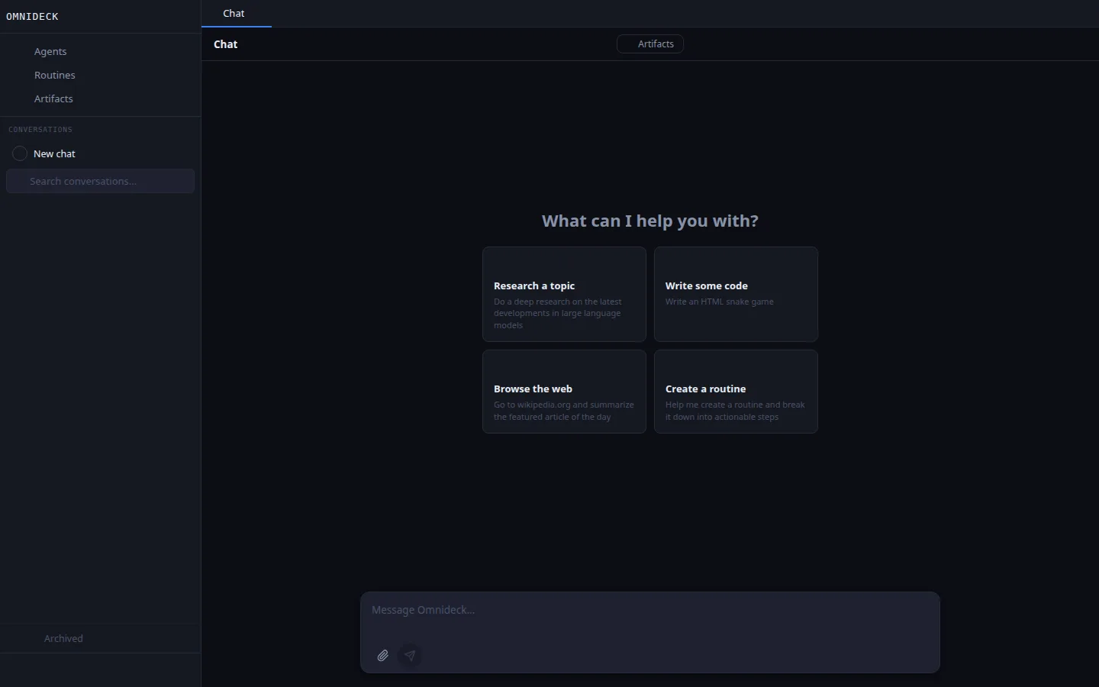Click the 'What can I help you with?' heading
Screen dimensions: 1099x687
pos(650,221)
